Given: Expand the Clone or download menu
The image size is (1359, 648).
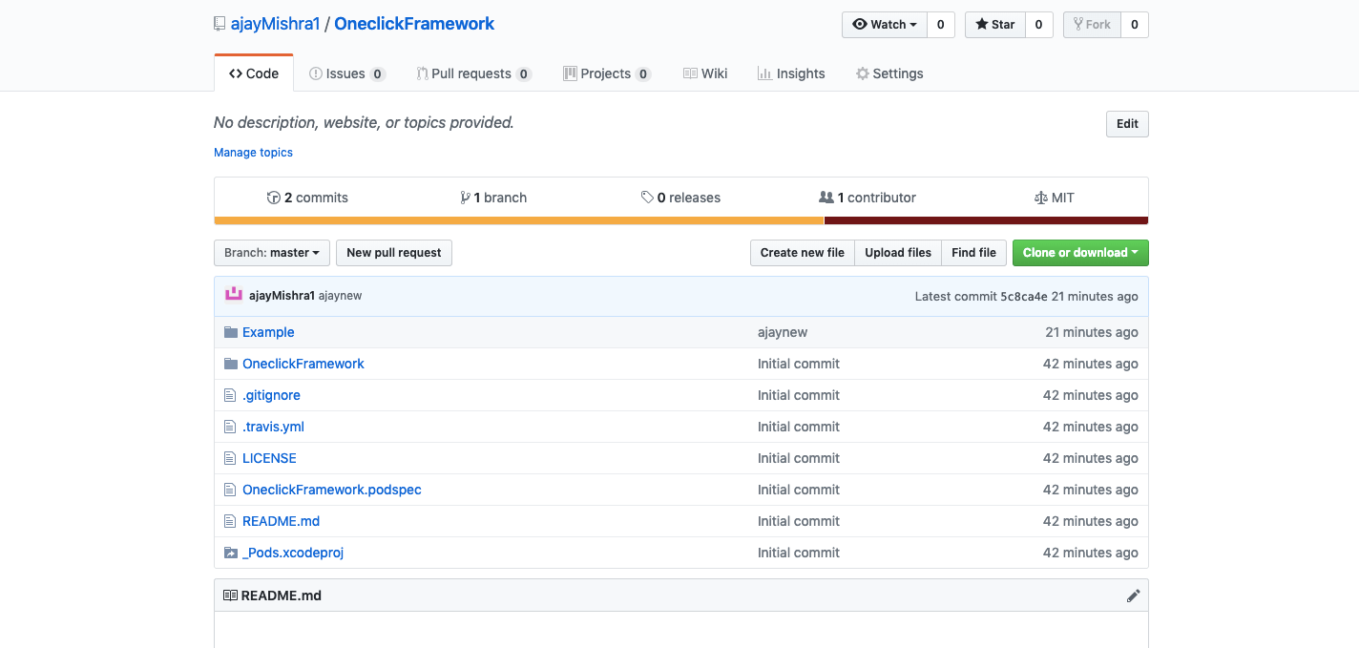Looking at the screenshot, I should pyautogui.click(x=1080, y=253).
